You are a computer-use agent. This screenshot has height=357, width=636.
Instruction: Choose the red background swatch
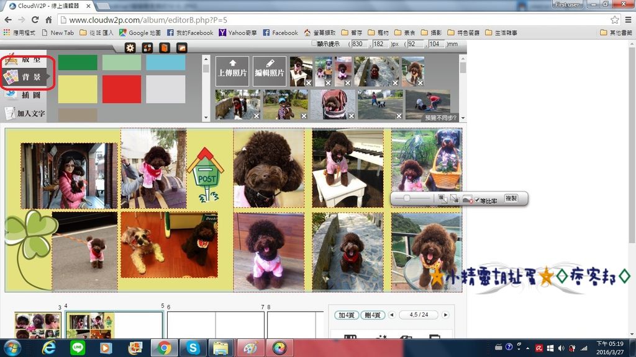click(x=122, y=89)
